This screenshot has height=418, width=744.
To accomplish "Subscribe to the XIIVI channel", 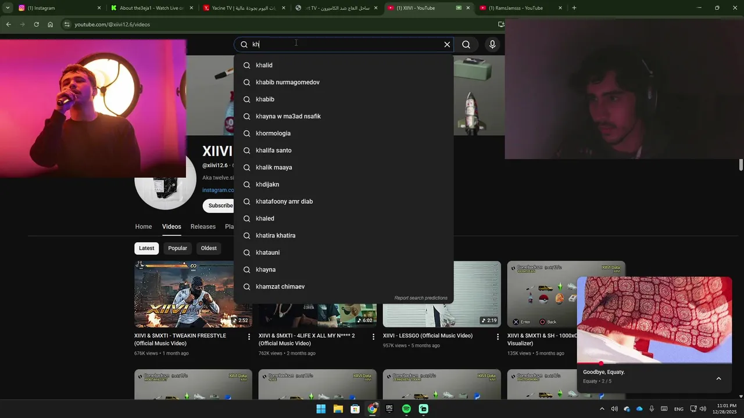I will tap(219, 206).
